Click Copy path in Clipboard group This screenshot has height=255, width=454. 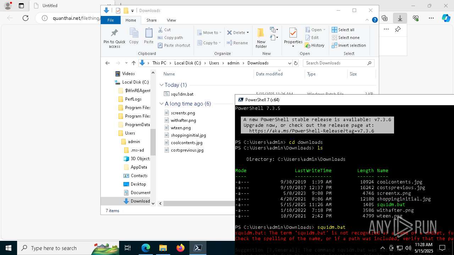pyautogui.click(x=170, y=38)
